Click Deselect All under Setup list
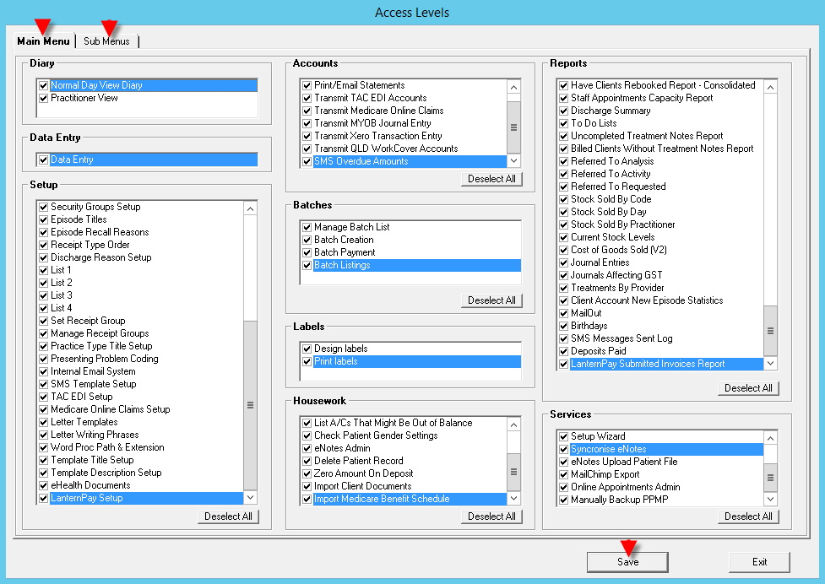The image size is (825, 584). tap(228, 516)
